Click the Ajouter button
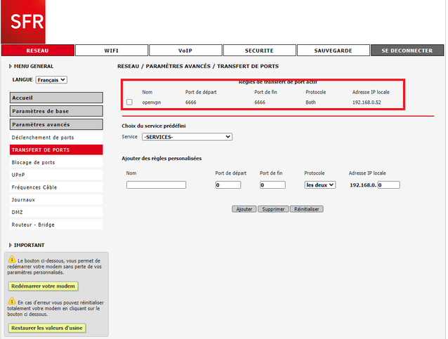The height and width of the screenshot is (339, 448). pyautogui.click(x=244, y=209)
